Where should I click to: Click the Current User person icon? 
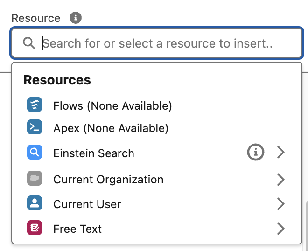(35, 204)
